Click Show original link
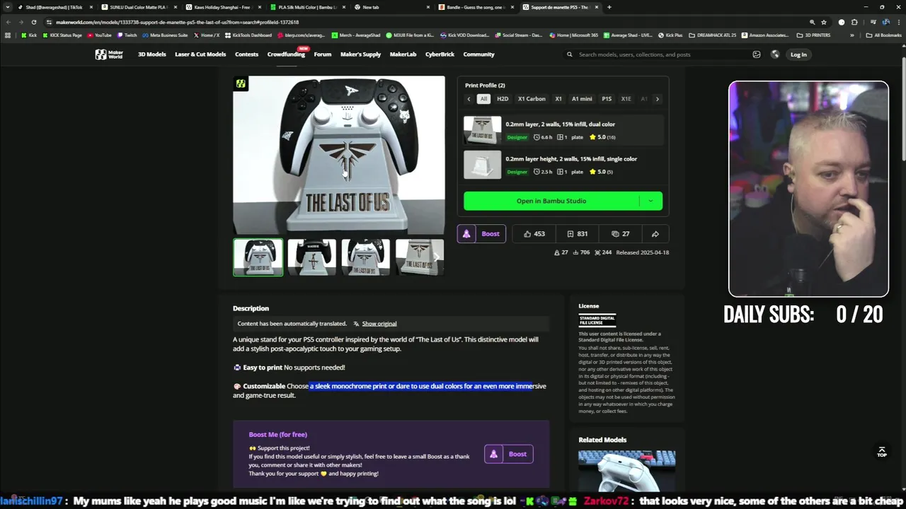The width and height of the screenshot is (906, 509). [x=379, y=324]
